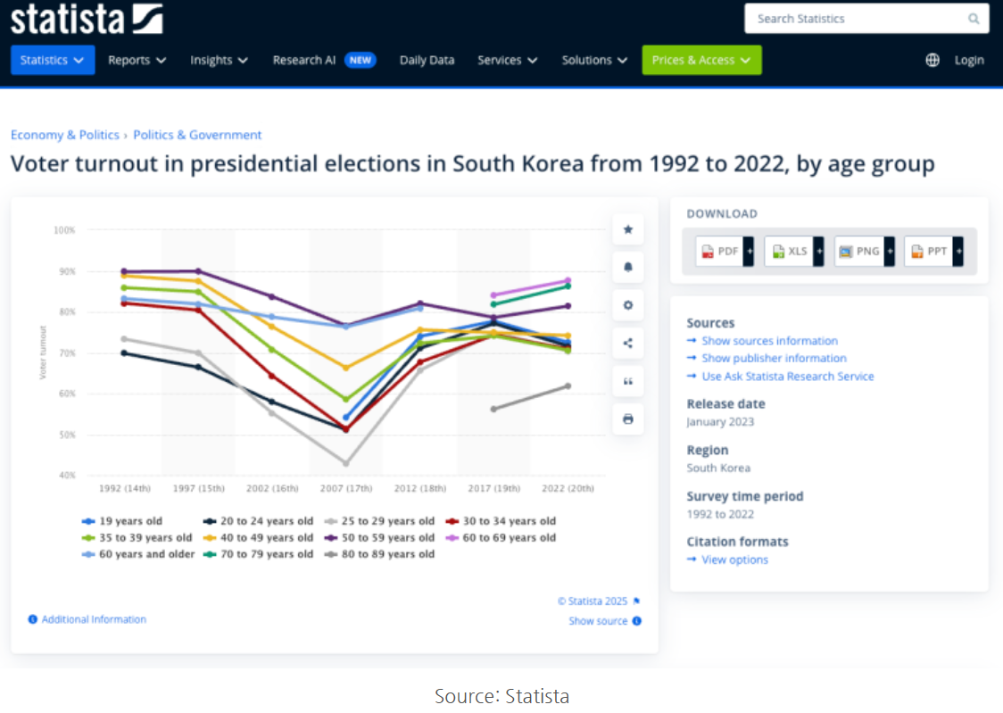This screenshot has width=1003, height=713.
Task: Click the bell notification icon
Action: click(x=628, y=268)
